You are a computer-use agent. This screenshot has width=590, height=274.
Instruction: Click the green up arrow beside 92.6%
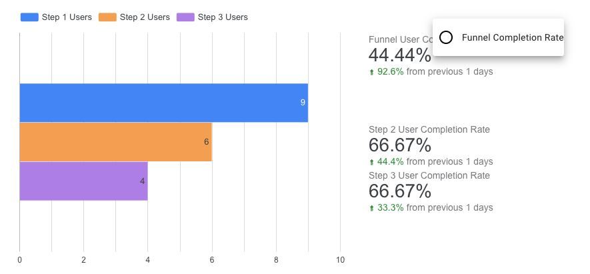pos(371,72)
